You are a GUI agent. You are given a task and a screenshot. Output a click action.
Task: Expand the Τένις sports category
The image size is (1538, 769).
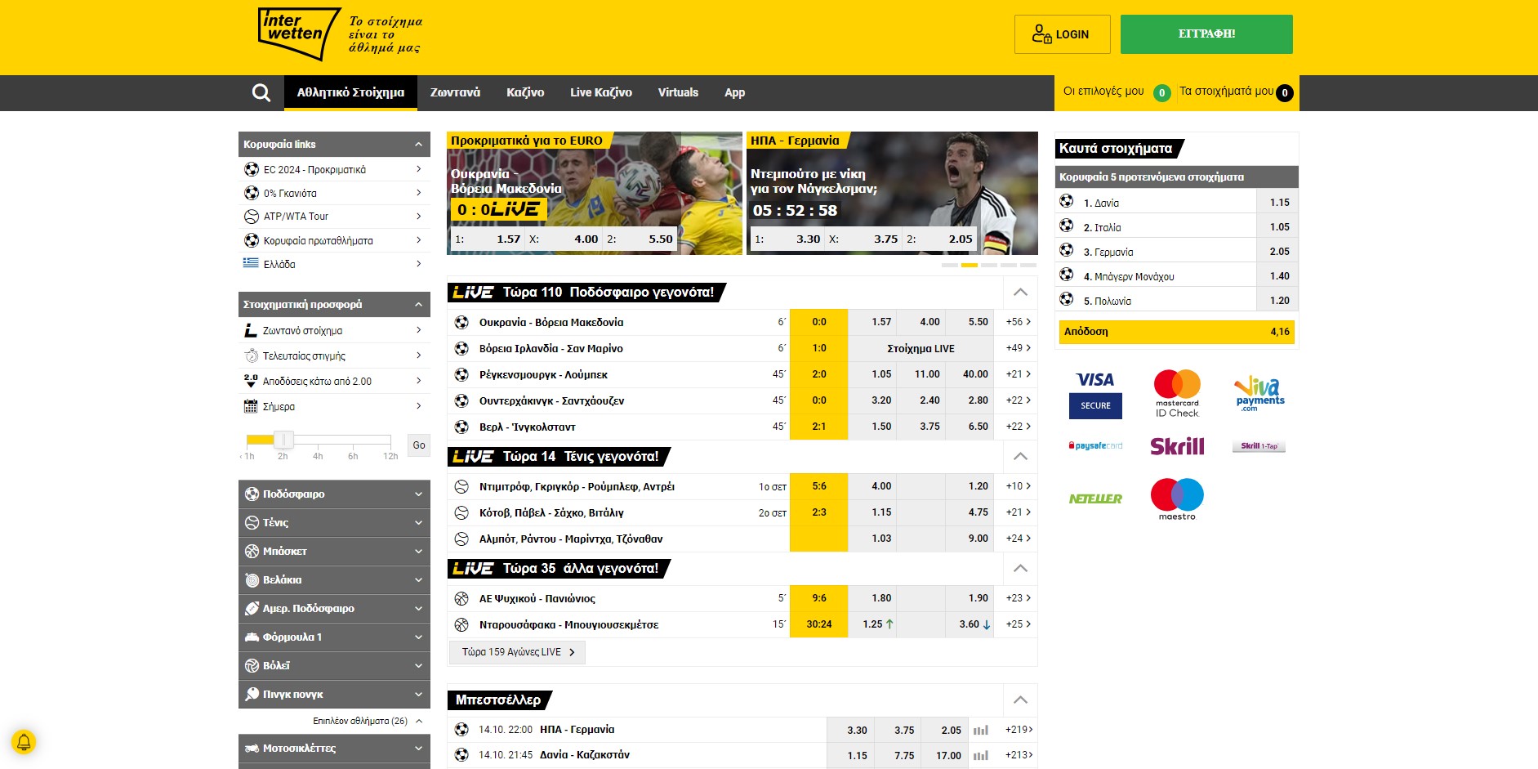pyautogui.click(x=334, y=523)
